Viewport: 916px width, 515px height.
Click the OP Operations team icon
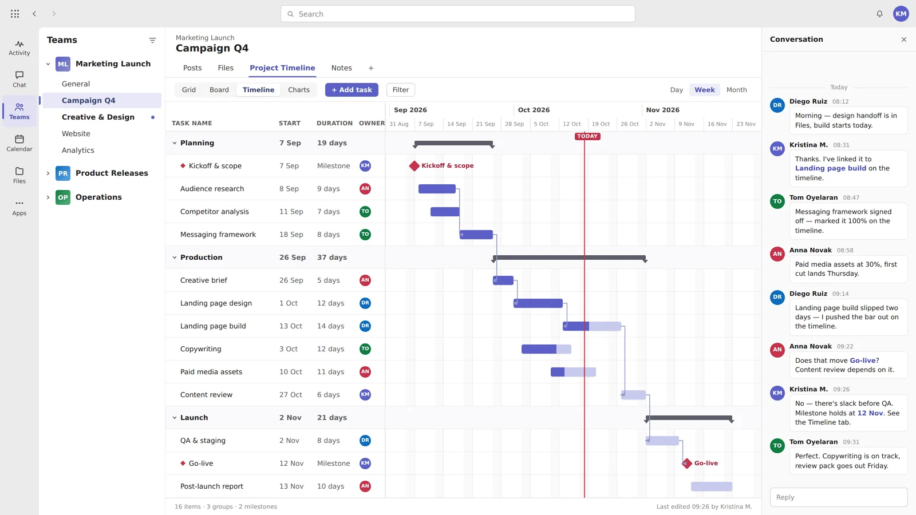(x=63, y=197)
